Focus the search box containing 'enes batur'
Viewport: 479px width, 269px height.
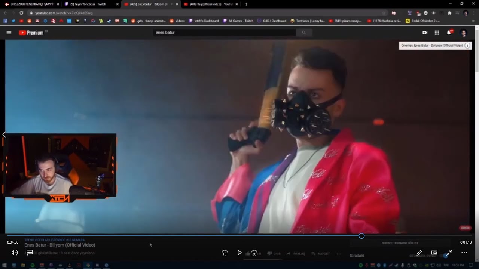pyautogui.click(x=225, y=33)
